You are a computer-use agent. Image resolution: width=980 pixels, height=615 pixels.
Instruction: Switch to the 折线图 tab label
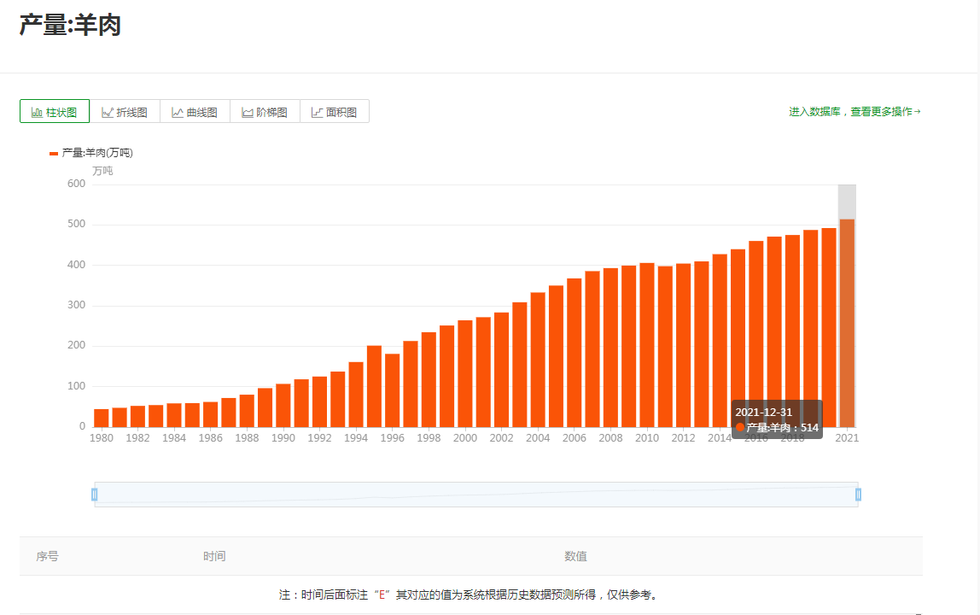click(132, 112)
